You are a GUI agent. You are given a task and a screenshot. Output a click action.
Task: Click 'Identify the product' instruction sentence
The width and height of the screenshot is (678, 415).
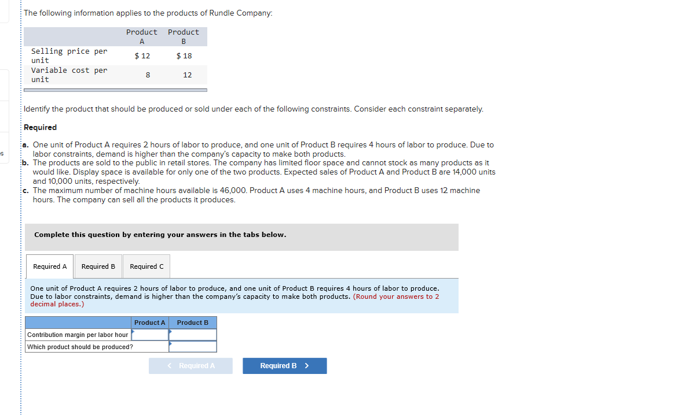(254, 109)
